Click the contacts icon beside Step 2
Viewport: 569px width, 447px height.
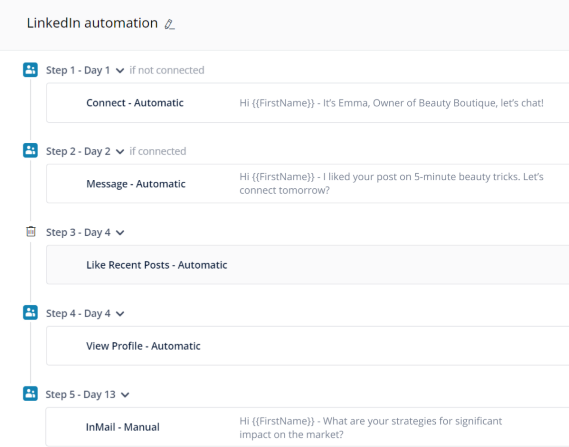click(x=30, y=150)
